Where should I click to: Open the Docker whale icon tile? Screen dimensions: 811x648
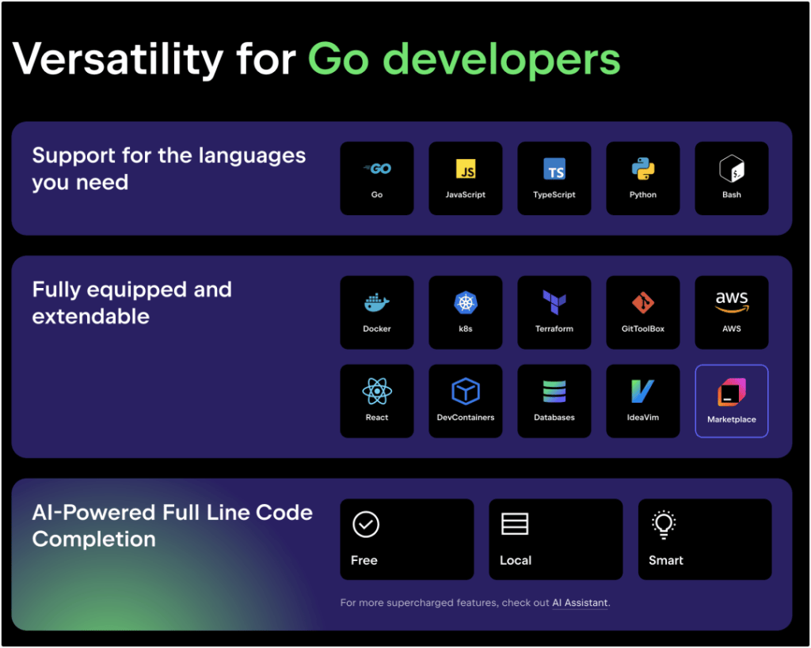(377, 312)
